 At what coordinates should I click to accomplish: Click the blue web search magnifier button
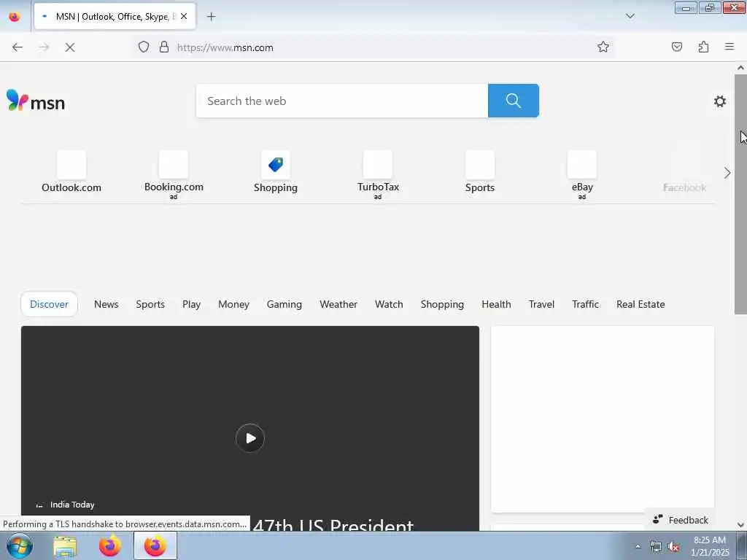click(x=513, y=101)
